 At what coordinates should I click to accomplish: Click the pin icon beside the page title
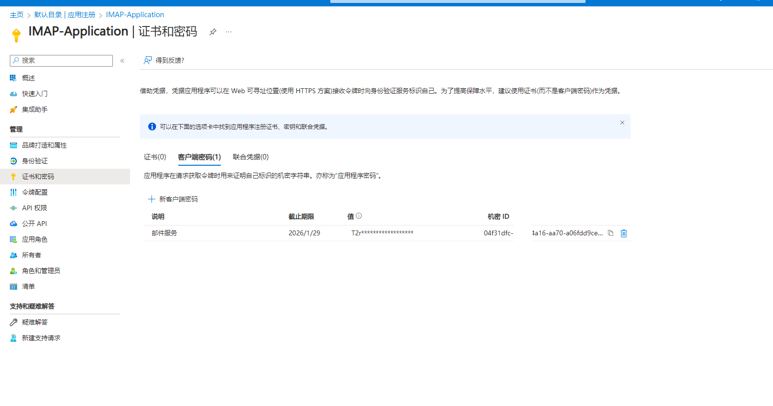[213, 32]
